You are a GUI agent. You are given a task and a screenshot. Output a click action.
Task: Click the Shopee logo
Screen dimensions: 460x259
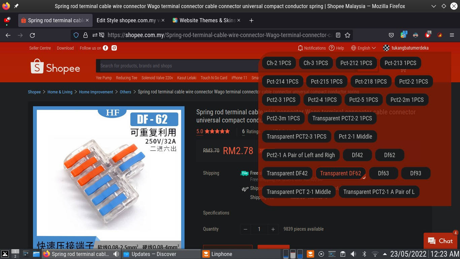tap(55, 67)
